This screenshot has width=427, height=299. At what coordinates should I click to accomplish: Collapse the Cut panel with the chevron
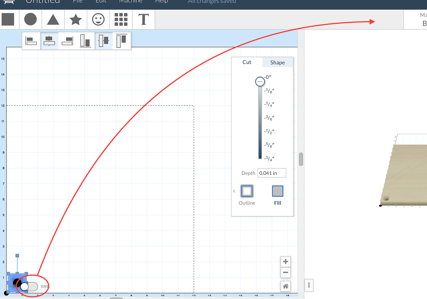[234, 191]
